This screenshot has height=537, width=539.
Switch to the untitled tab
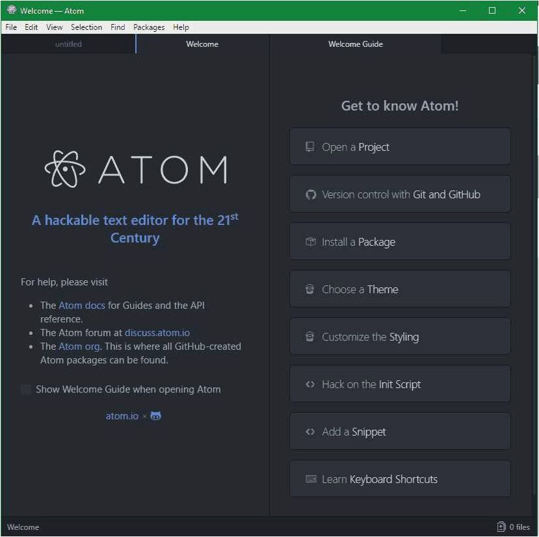point(68,44)
